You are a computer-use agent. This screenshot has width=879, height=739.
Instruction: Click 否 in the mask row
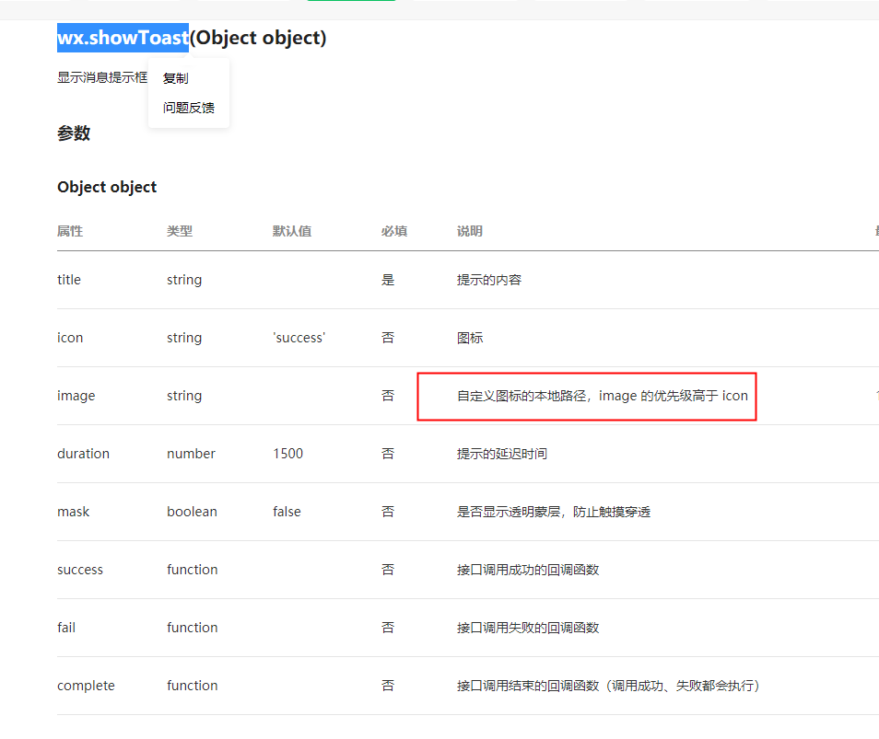point(388,512)
